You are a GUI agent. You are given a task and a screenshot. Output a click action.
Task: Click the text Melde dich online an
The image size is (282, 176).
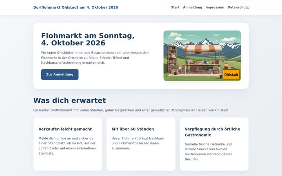pyautogui.click(x=67, y=146)
